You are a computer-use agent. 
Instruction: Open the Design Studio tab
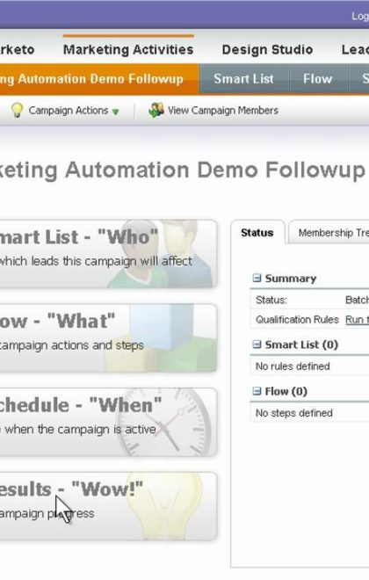tap(267, 49)
